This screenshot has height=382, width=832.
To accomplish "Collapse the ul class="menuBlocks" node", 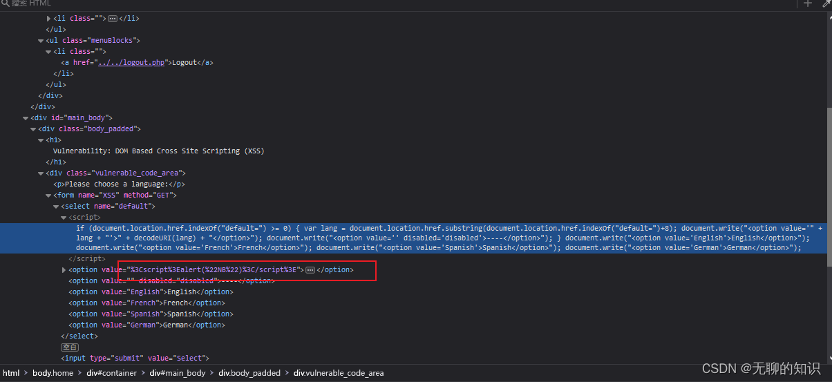I will 41,41.
